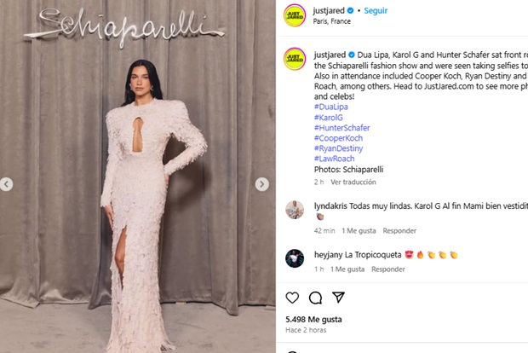Reply to lyndakris comment with Responder

point(399,231)
